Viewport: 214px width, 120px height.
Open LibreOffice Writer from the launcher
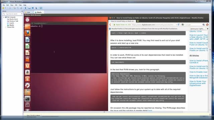[27, 40]
